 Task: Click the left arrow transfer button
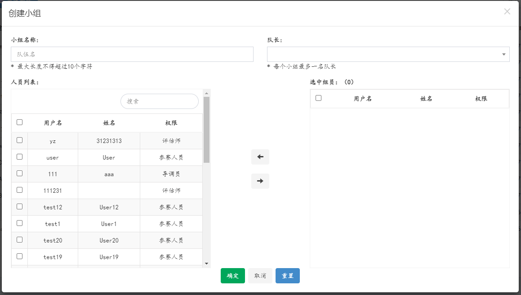pyautogui.click(x=260, y=157)
